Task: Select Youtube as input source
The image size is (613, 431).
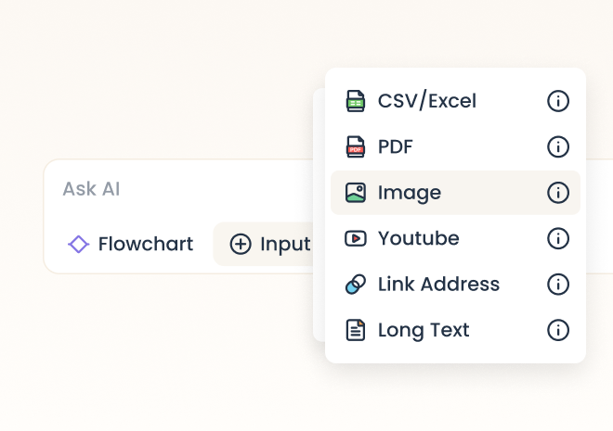Action: point(455,238)
